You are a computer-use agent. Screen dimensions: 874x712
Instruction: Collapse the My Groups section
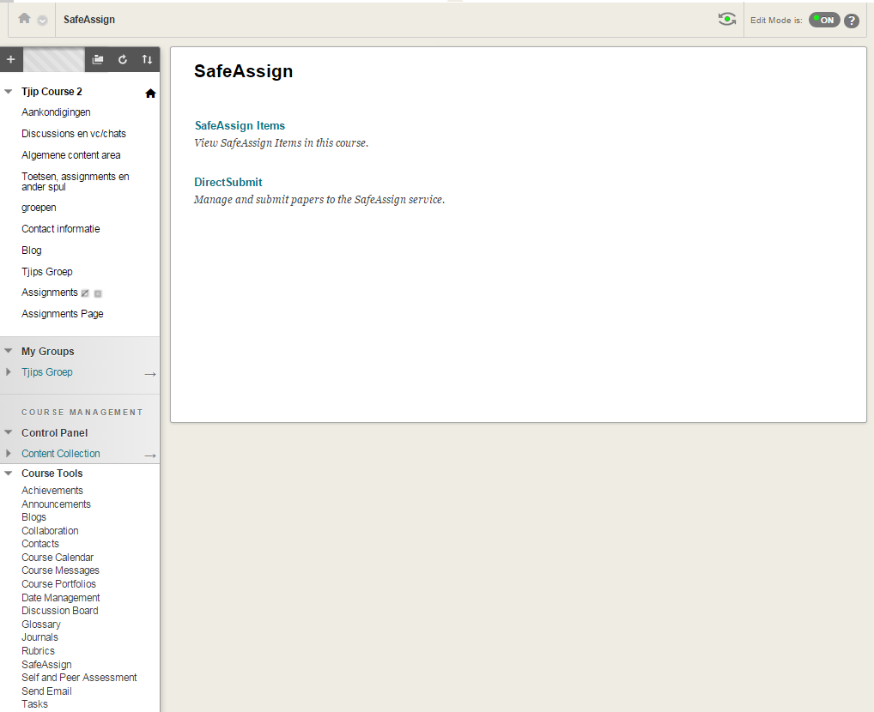pos(9,351)
